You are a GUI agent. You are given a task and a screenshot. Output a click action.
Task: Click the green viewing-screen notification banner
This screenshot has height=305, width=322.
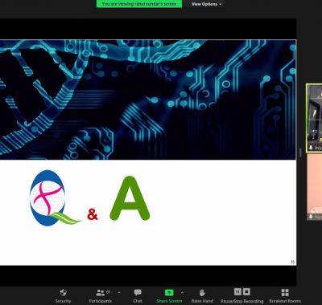139,4
